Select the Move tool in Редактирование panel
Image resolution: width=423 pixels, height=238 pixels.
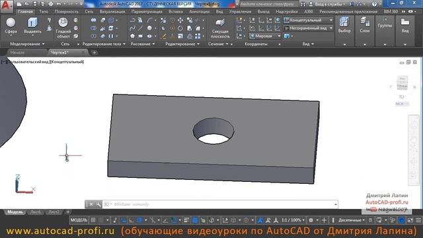pos(180,20)
